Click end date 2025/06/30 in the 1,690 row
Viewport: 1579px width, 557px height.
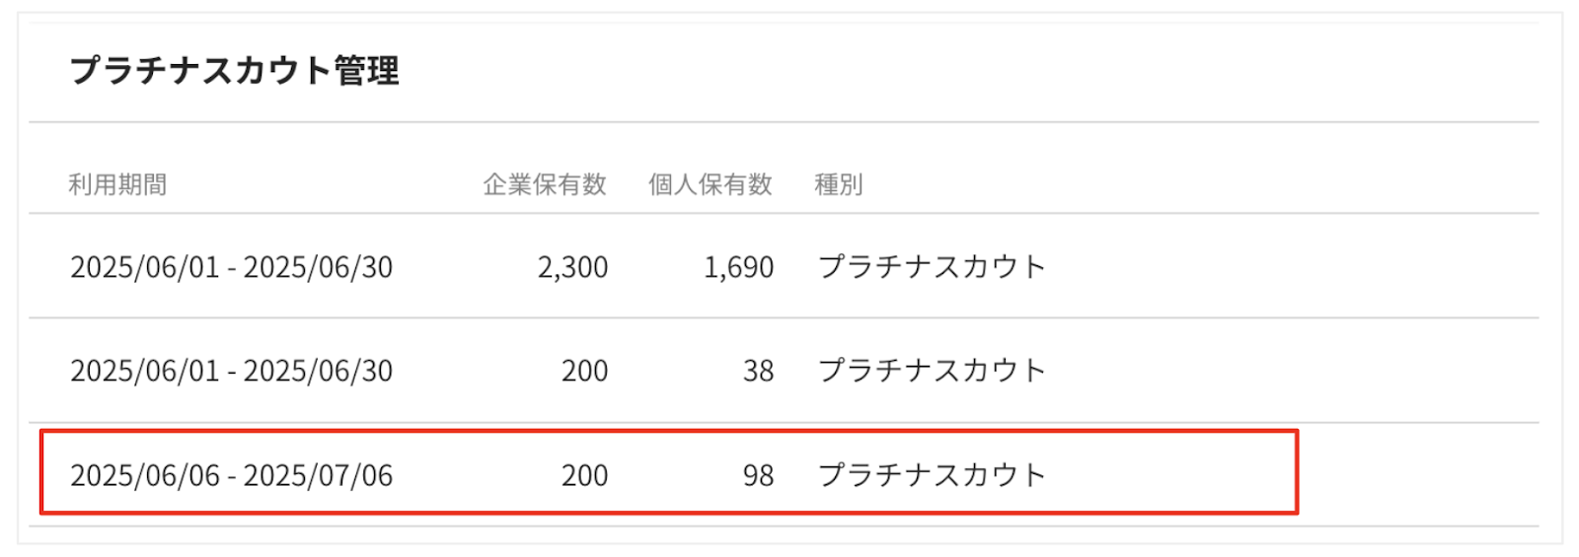pyautogui.click(x=318, y=267)
